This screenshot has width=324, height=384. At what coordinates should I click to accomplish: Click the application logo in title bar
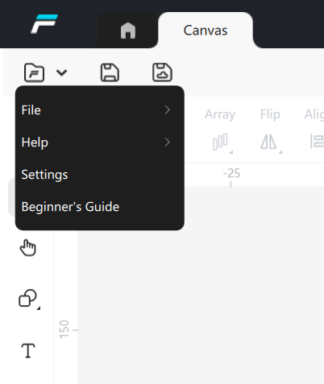(44, 24)
